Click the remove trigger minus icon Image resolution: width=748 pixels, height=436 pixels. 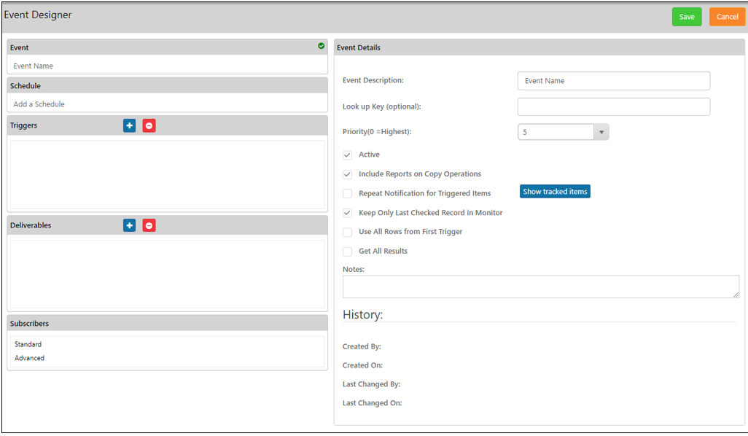[x=149, y=125]
